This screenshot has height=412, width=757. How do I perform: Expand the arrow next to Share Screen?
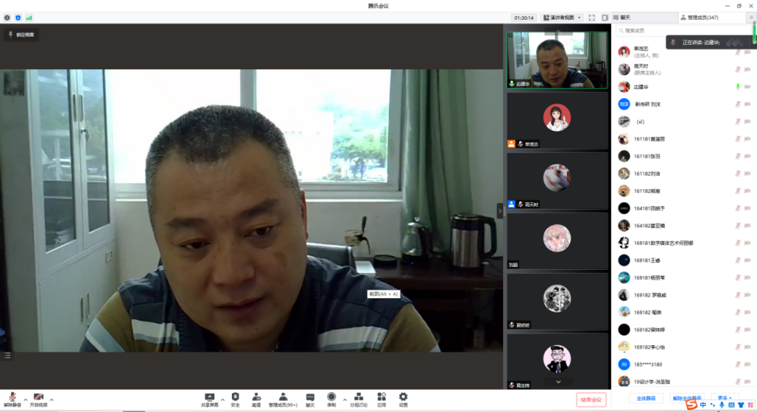point(223,399)
